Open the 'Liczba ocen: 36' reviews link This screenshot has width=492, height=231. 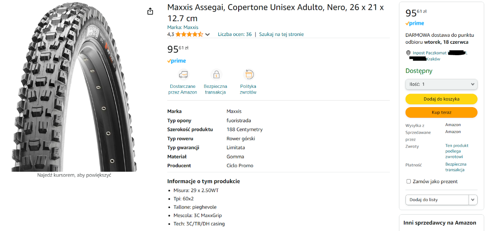pyautogui.click(x=235, y=34)
